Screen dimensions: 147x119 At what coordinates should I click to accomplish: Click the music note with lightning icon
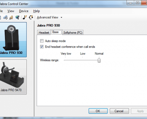tap(25, 18)
